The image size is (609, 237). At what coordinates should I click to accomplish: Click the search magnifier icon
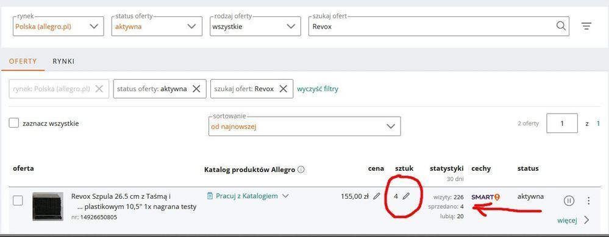pos(560,26)
